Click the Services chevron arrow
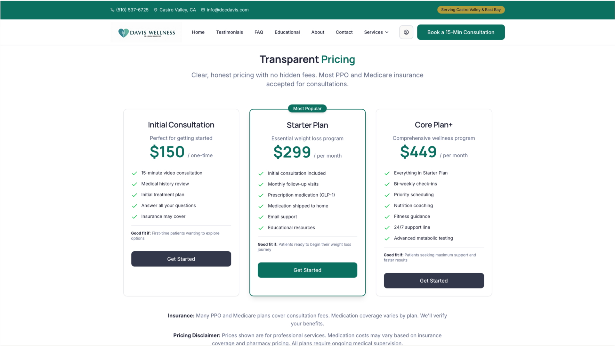Viewport: 615px width, 346px height. tap(387, 32)
